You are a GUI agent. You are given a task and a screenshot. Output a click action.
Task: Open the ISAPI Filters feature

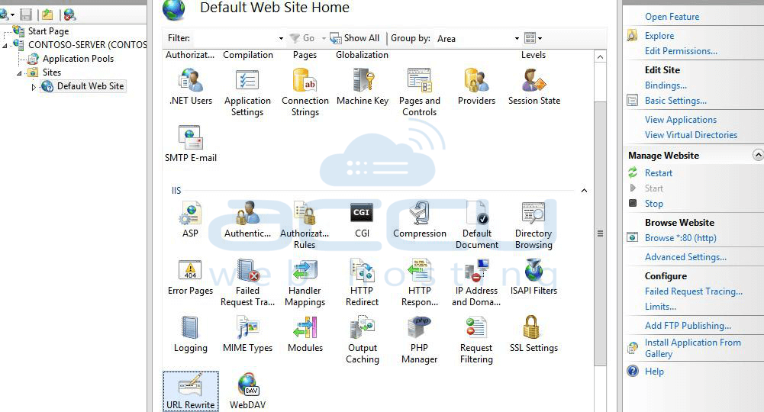click(x=534, y=277)
